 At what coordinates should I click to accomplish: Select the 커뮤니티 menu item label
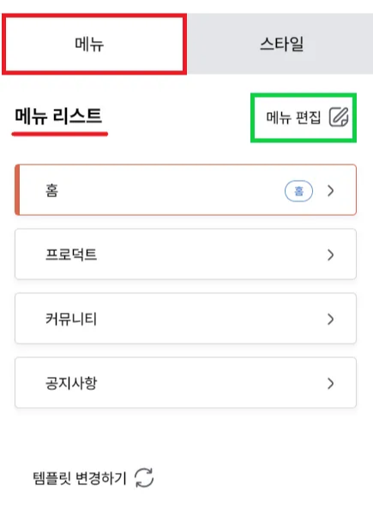71,319
